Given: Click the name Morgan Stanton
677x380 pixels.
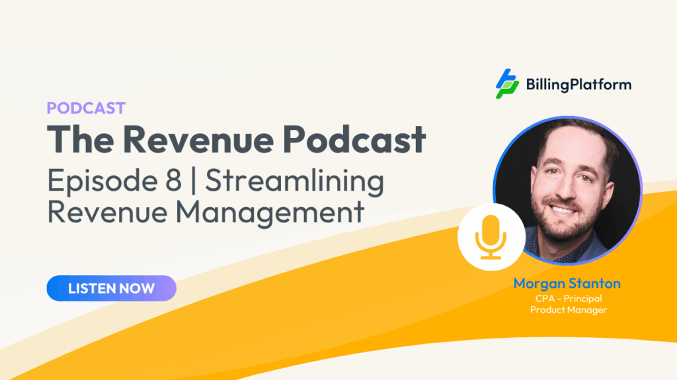Looking at the screenshot, I should click(567, 284).
